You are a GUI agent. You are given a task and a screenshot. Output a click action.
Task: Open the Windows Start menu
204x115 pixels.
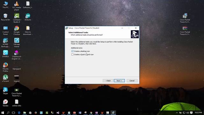point(3,113)
